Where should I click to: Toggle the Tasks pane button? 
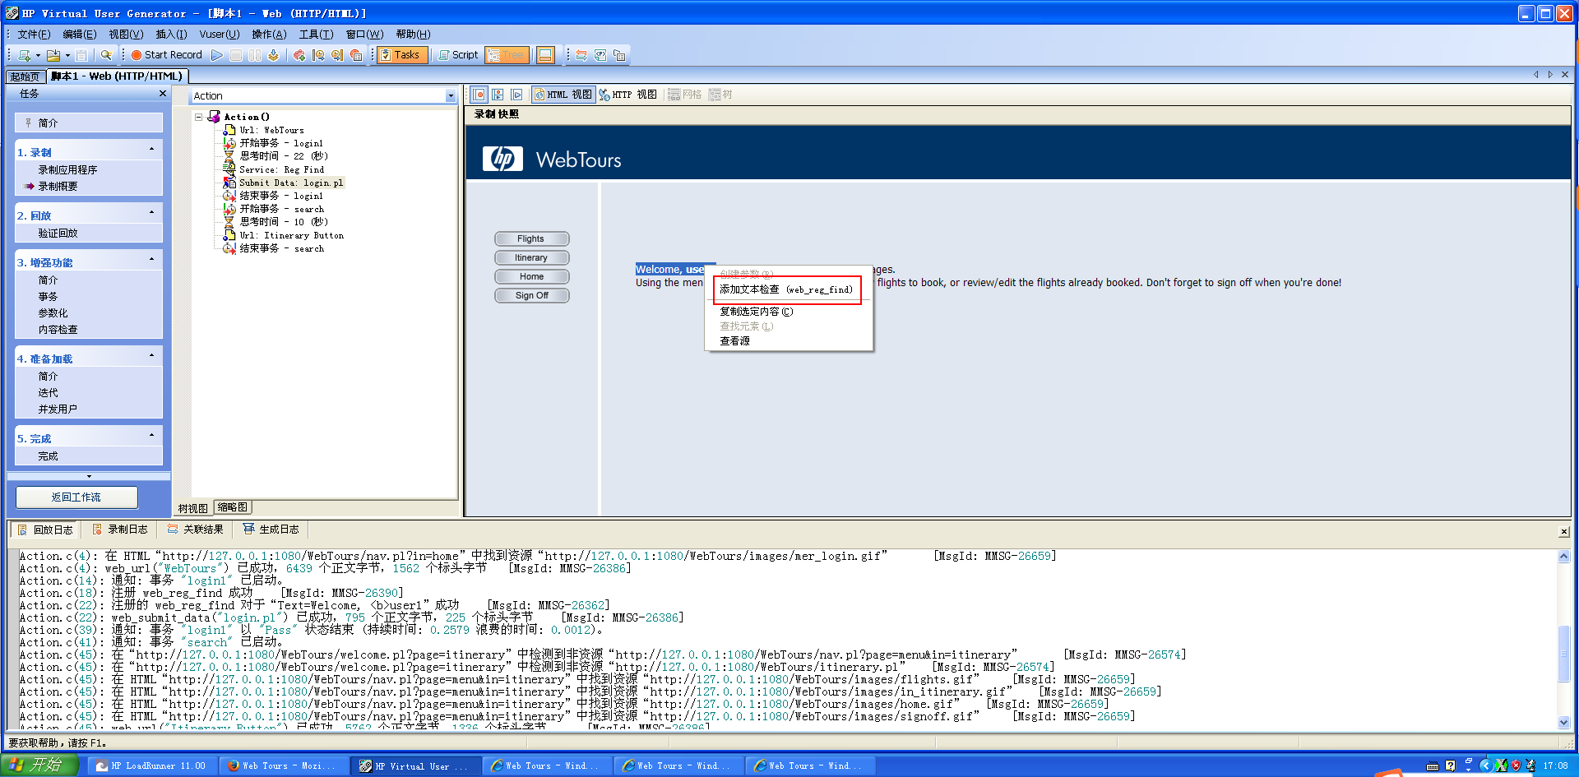tap(400, 55)
